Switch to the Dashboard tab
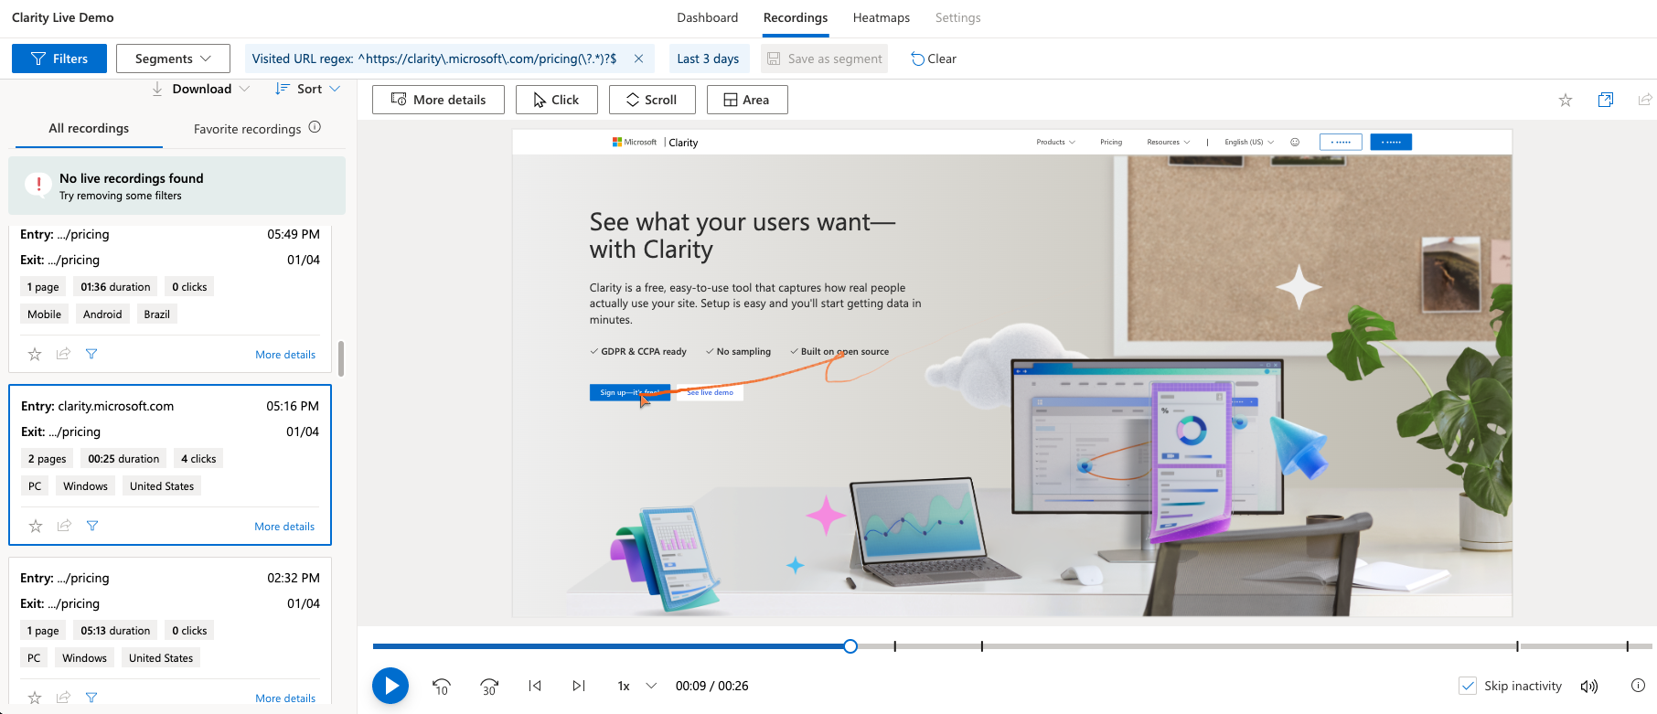 [708, 17]
